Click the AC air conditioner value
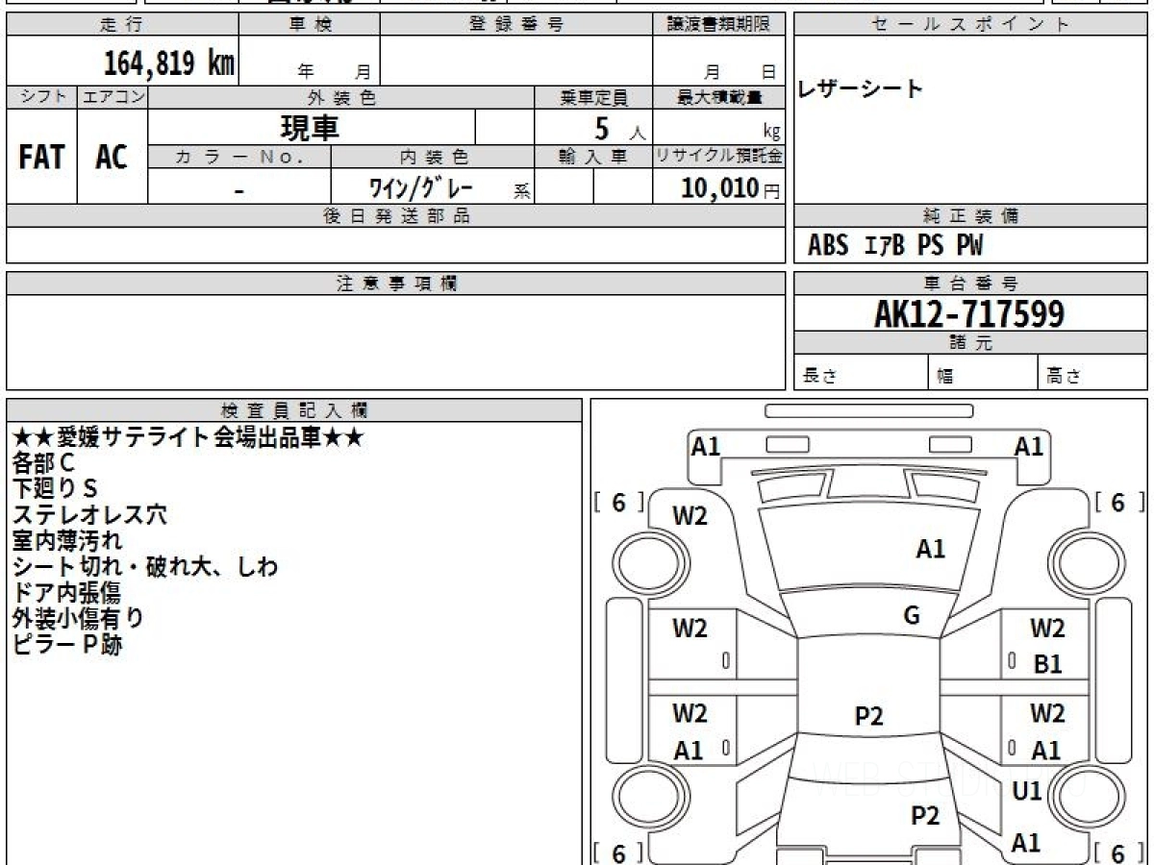1154x865 pixels. 112,157
